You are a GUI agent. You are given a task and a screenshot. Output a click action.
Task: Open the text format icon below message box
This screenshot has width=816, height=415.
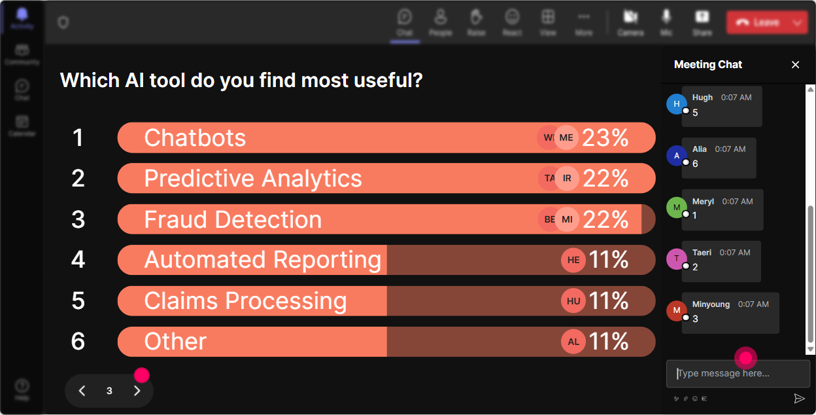[676, 398]
